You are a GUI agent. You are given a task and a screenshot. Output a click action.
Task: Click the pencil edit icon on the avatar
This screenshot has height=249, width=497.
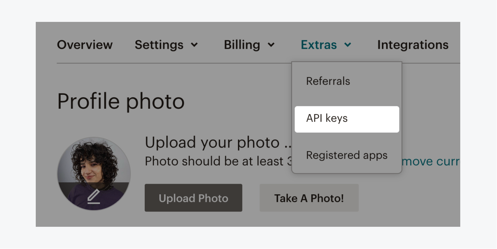point(94,197)
